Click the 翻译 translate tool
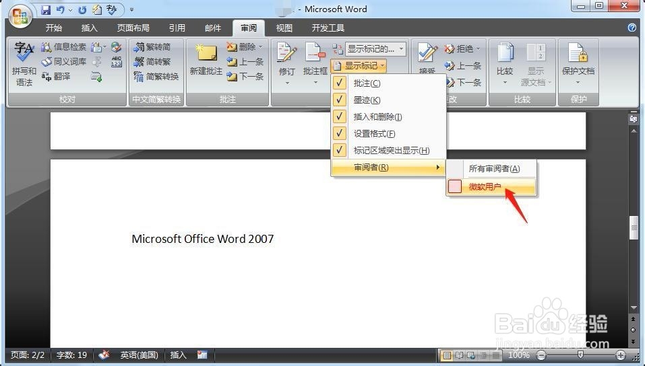The width and height of the screenshot is (645, 366). pos(55,77)
